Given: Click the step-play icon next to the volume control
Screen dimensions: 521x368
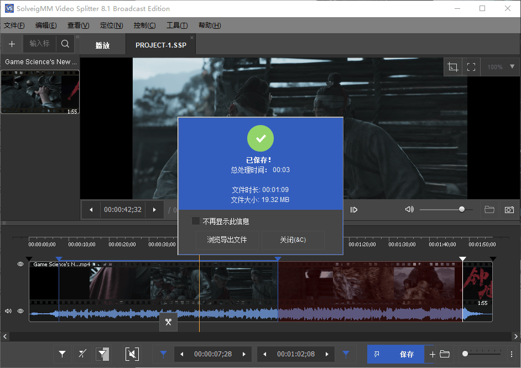Looking at the screenshot, I should [x=354, y=209].
